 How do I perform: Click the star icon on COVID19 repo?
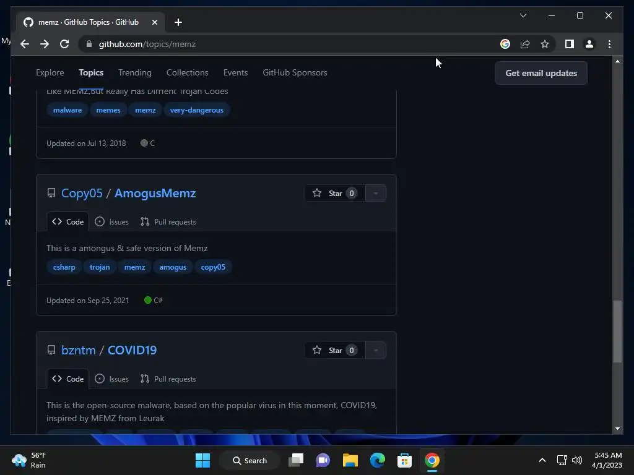[317, 350]
